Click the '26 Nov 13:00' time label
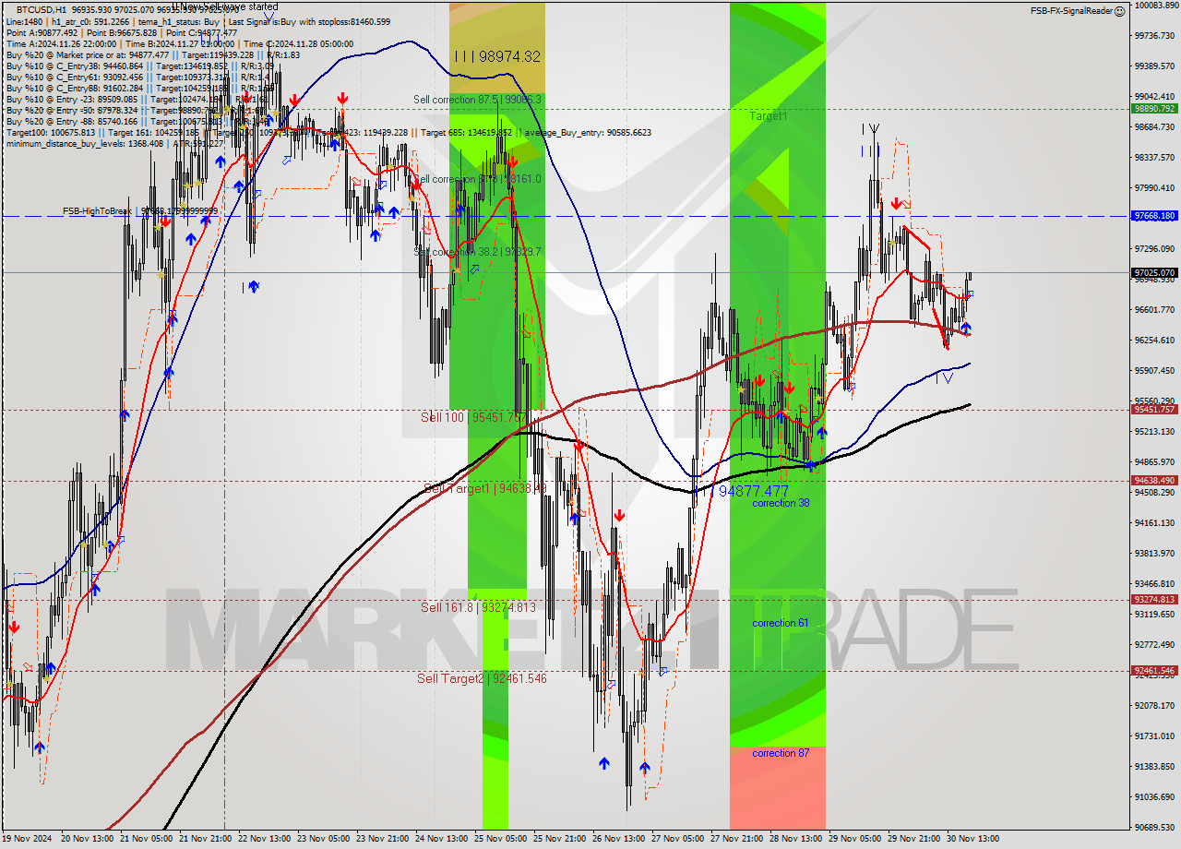 tap(619, 839)
